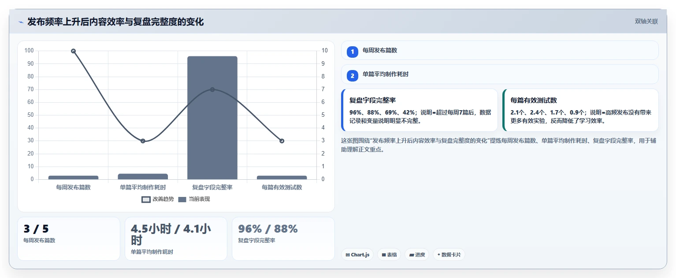Click the lightning icon beside the title
The image size is (676, 278).
pos(21,22)
